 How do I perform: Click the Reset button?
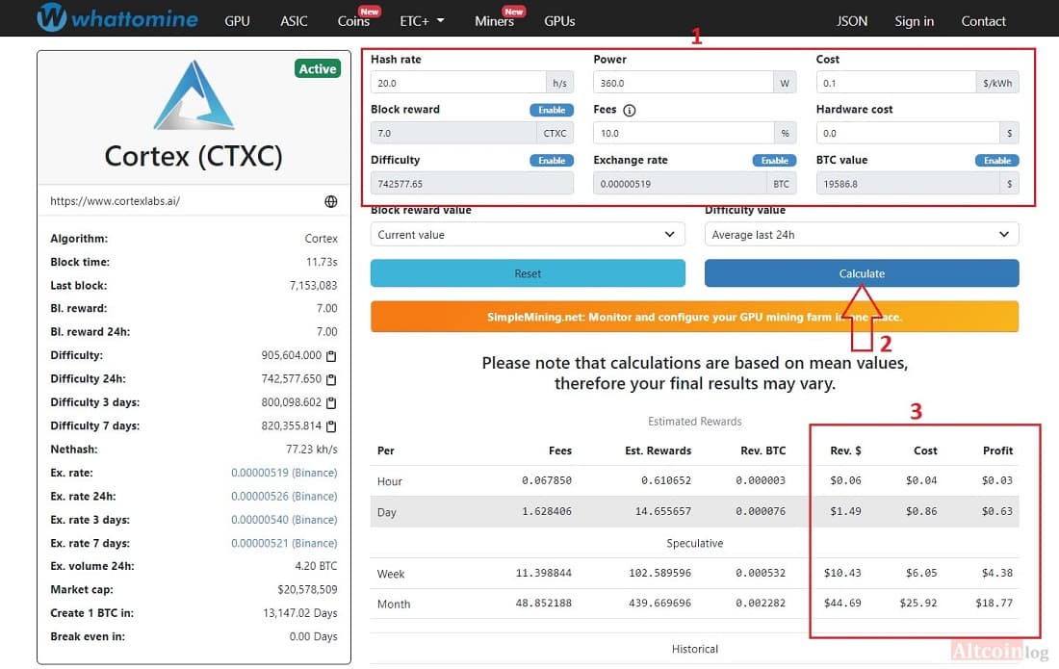pos(528,273)
